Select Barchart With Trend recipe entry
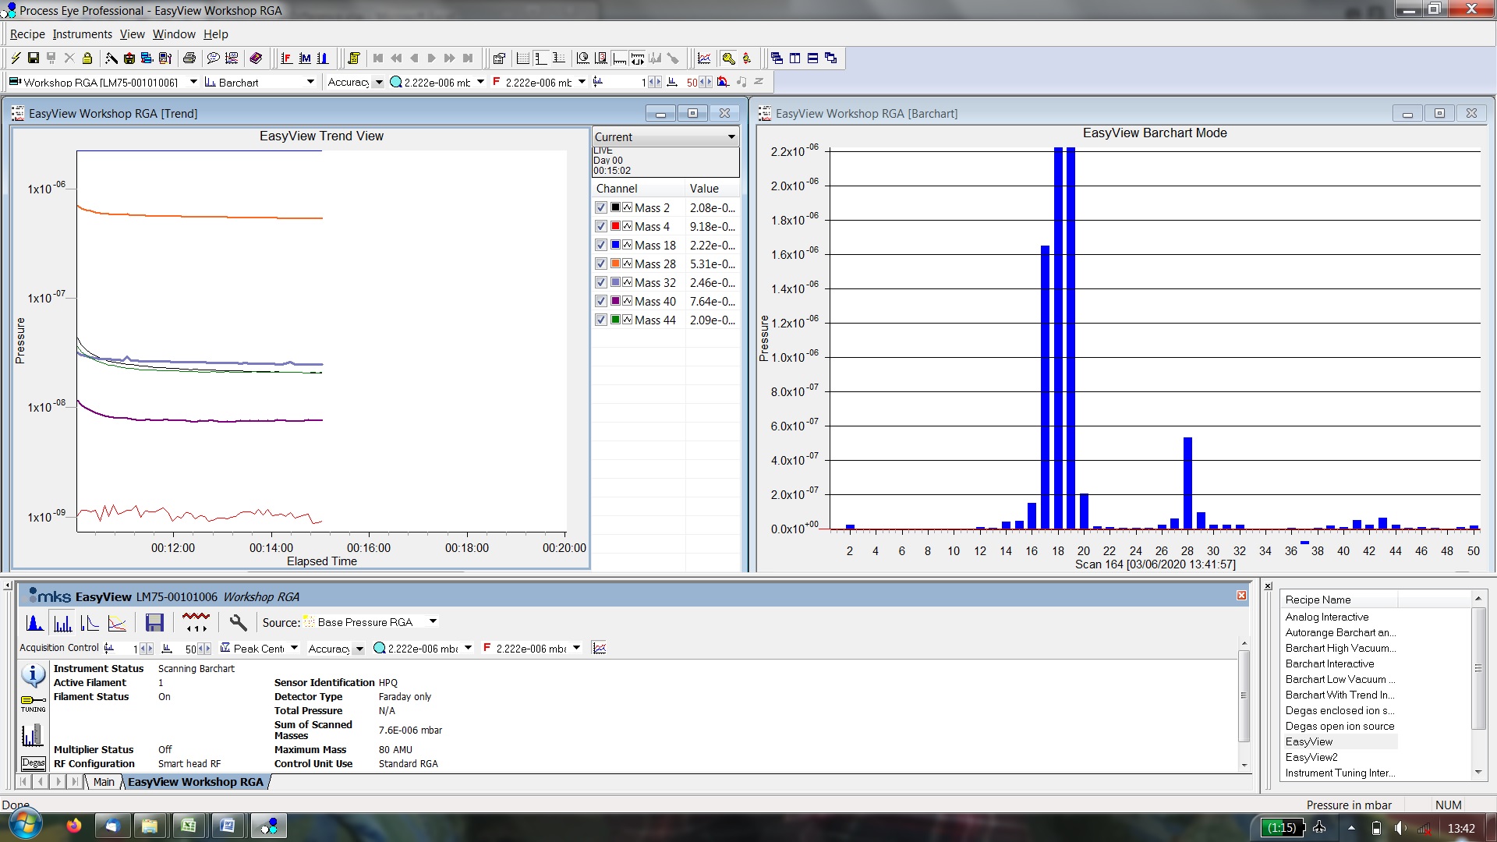Screen dimensions: 1497x842 tap(1340, 695)
